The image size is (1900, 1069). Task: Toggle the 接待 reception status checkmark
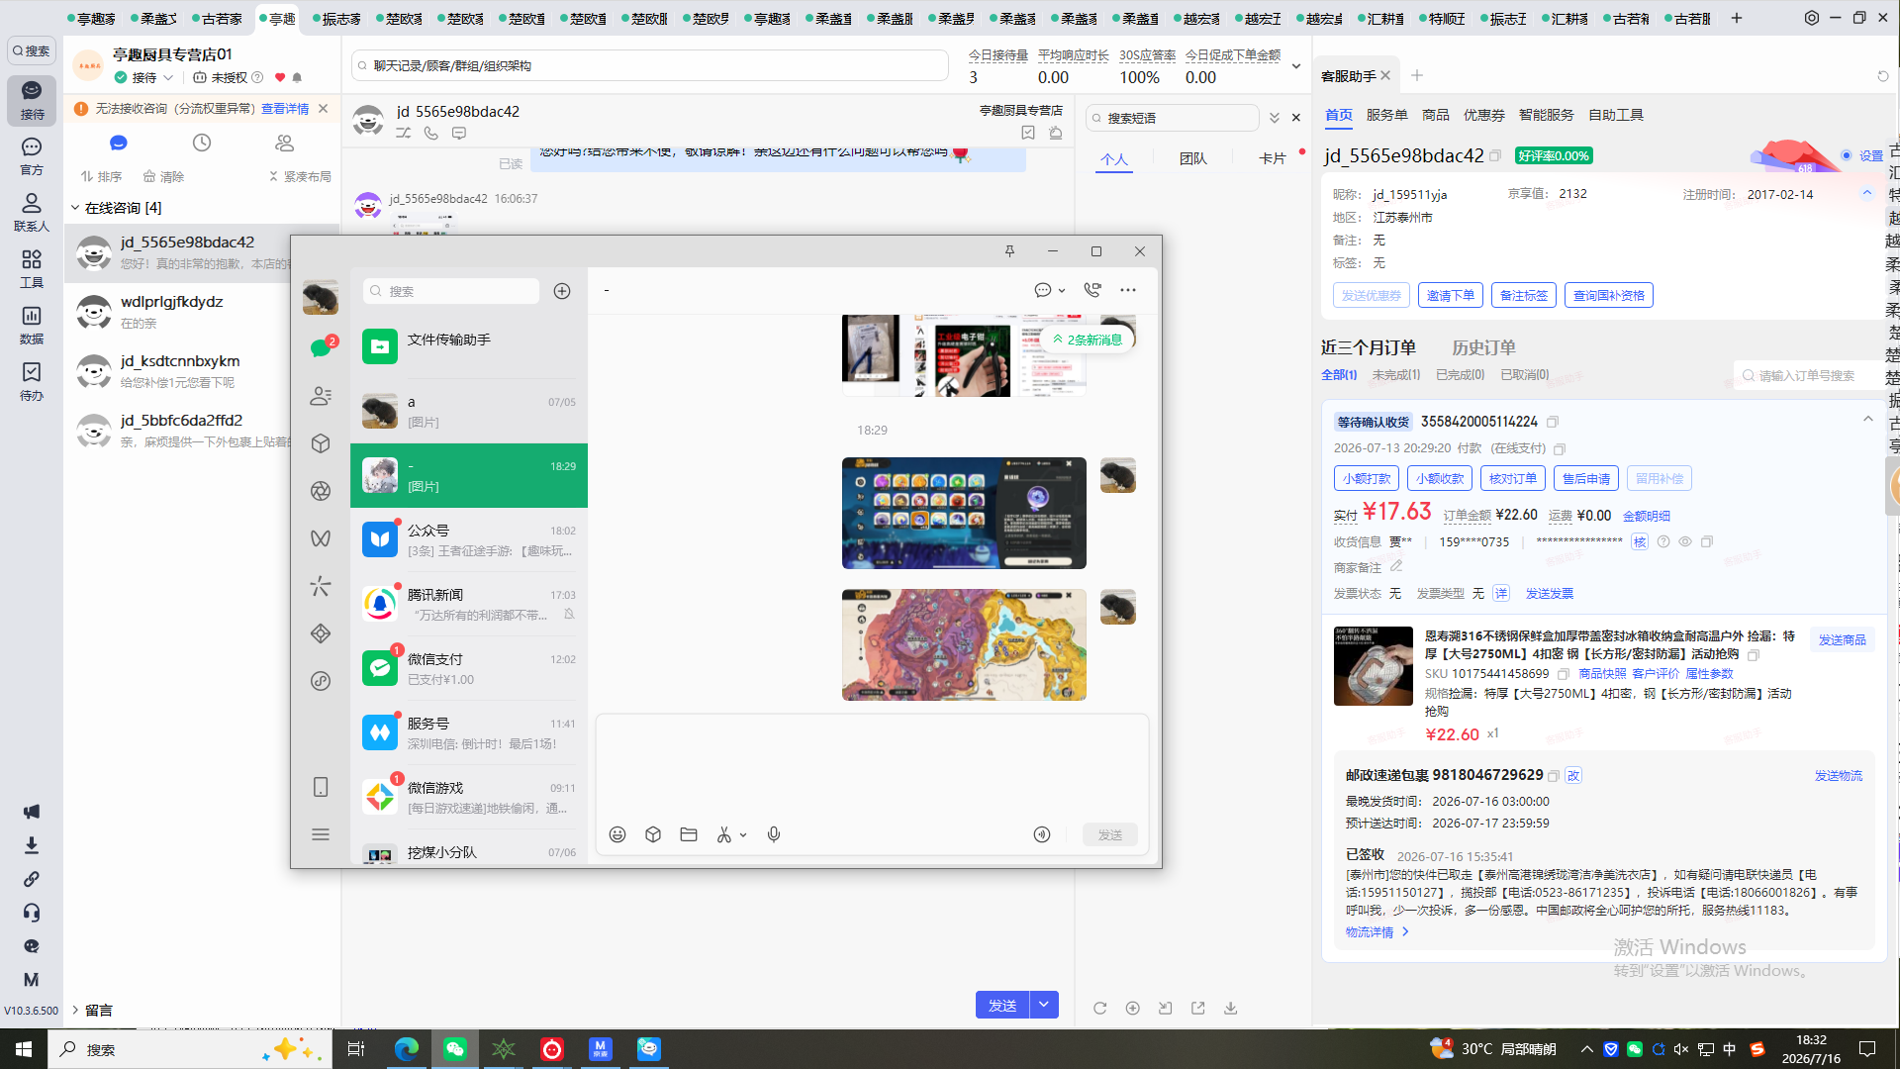[121, 77]
